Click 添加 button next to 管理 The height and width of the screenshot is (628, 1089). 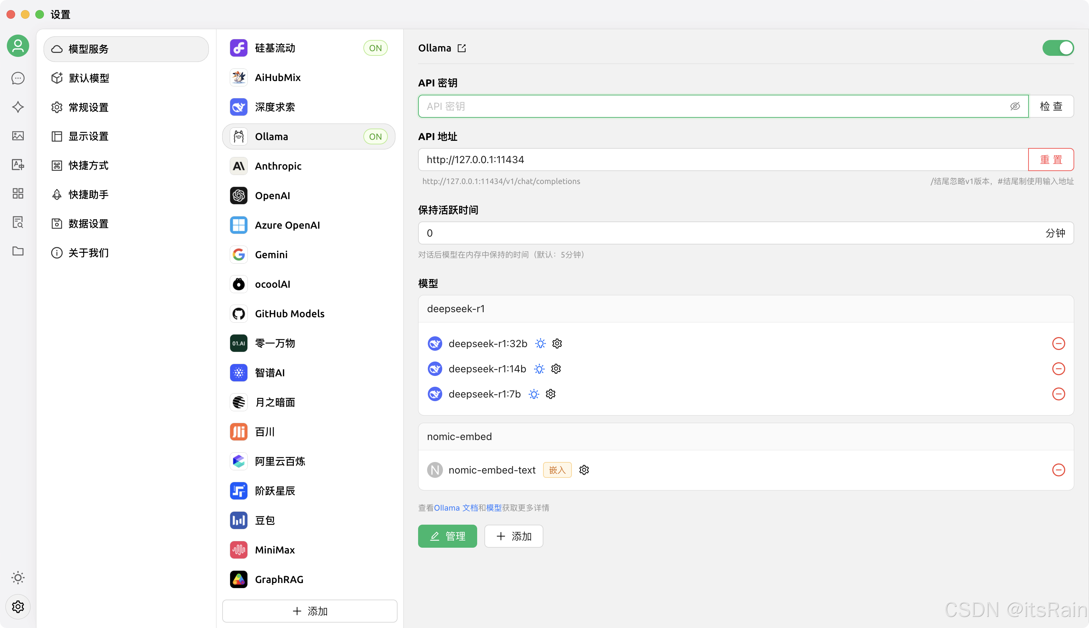(x=514, y=536)
